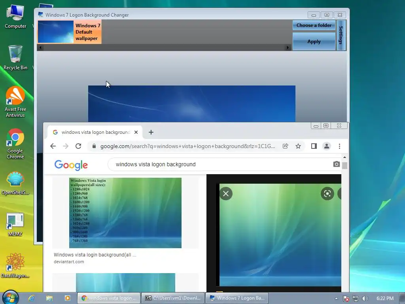Switch to Chrome taskbar button
This screenshot has width=405, height=304.
(x=109, y=298)
